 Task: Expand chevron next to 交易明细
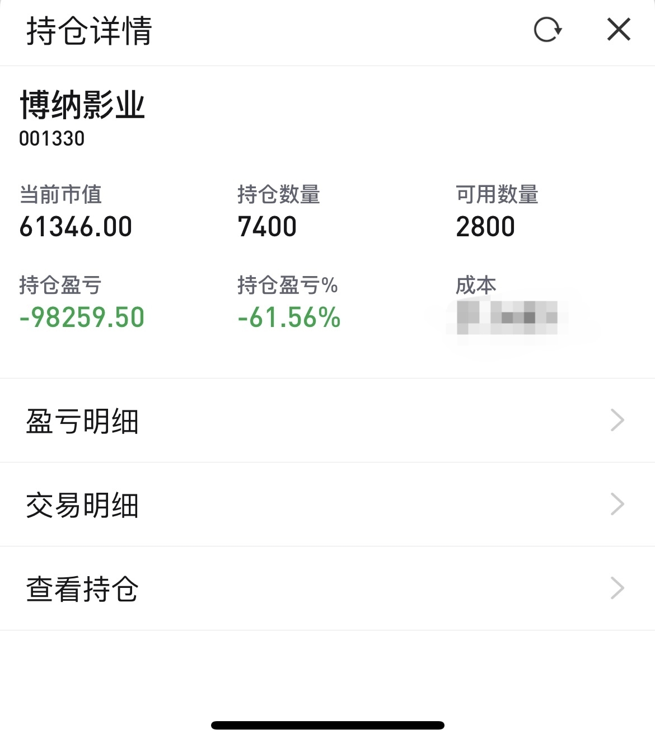point(617,504)
